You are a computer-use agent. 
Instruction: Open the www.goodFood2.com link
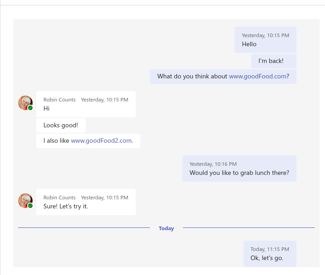click(101, 140)
